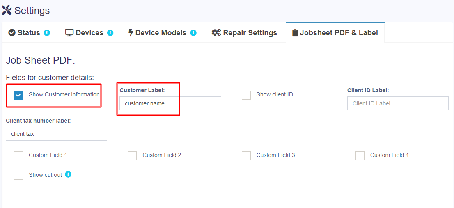Viewport: 454px width, 208px height.
Task: Click the monitor icon on Devices tab
Action: 69,33
